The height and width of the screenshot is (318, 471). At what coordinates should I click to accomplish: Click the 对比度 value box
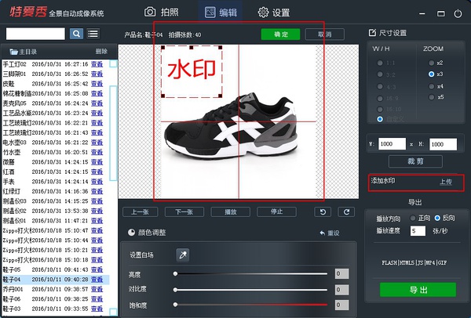click(x=341, y=290)
